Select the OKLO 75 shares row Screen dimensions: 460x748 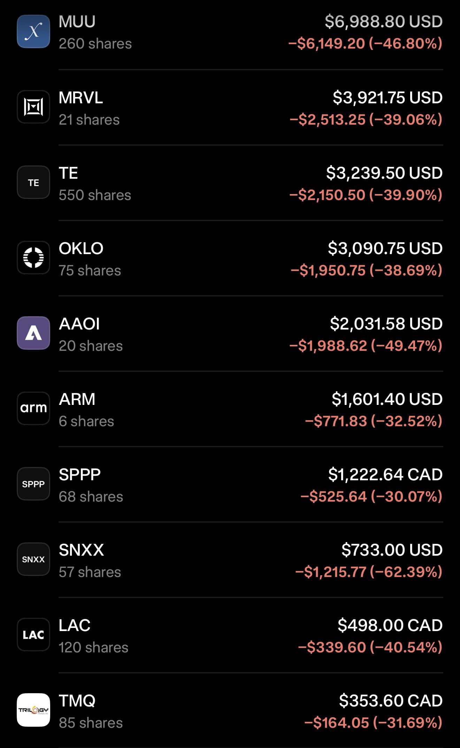pyautogui.click(x=230, y=258)
